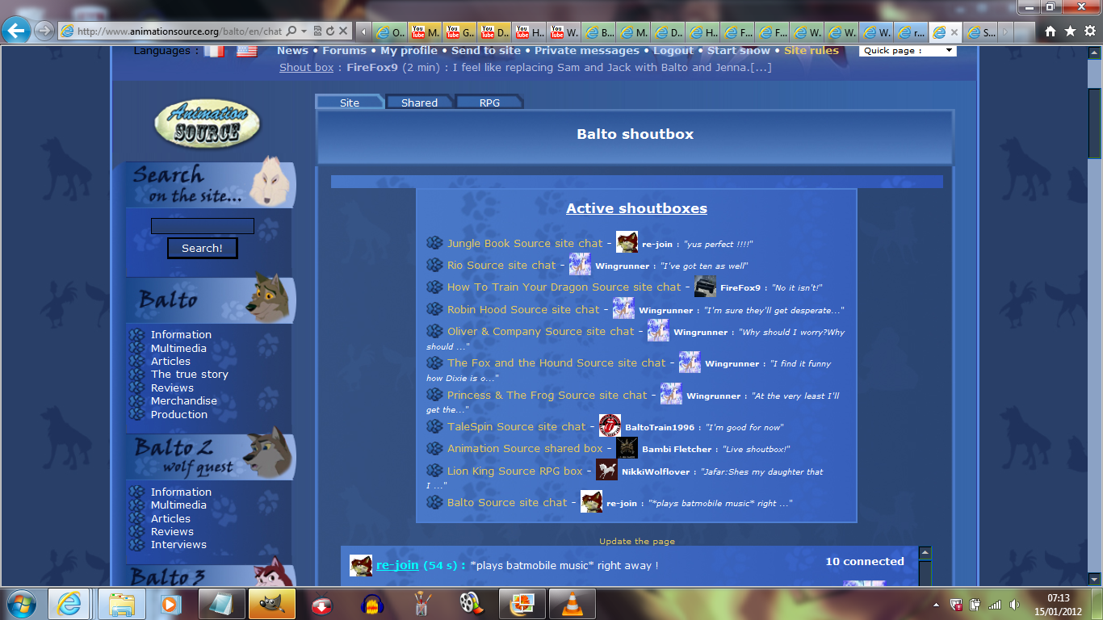Open NikkiWolflover's avatar in Lion King row
The width and height of the screenshot is (1103, 620).
point(606,470)
